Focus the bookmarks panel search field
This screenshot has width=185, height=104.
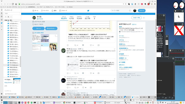pos(12,14)
